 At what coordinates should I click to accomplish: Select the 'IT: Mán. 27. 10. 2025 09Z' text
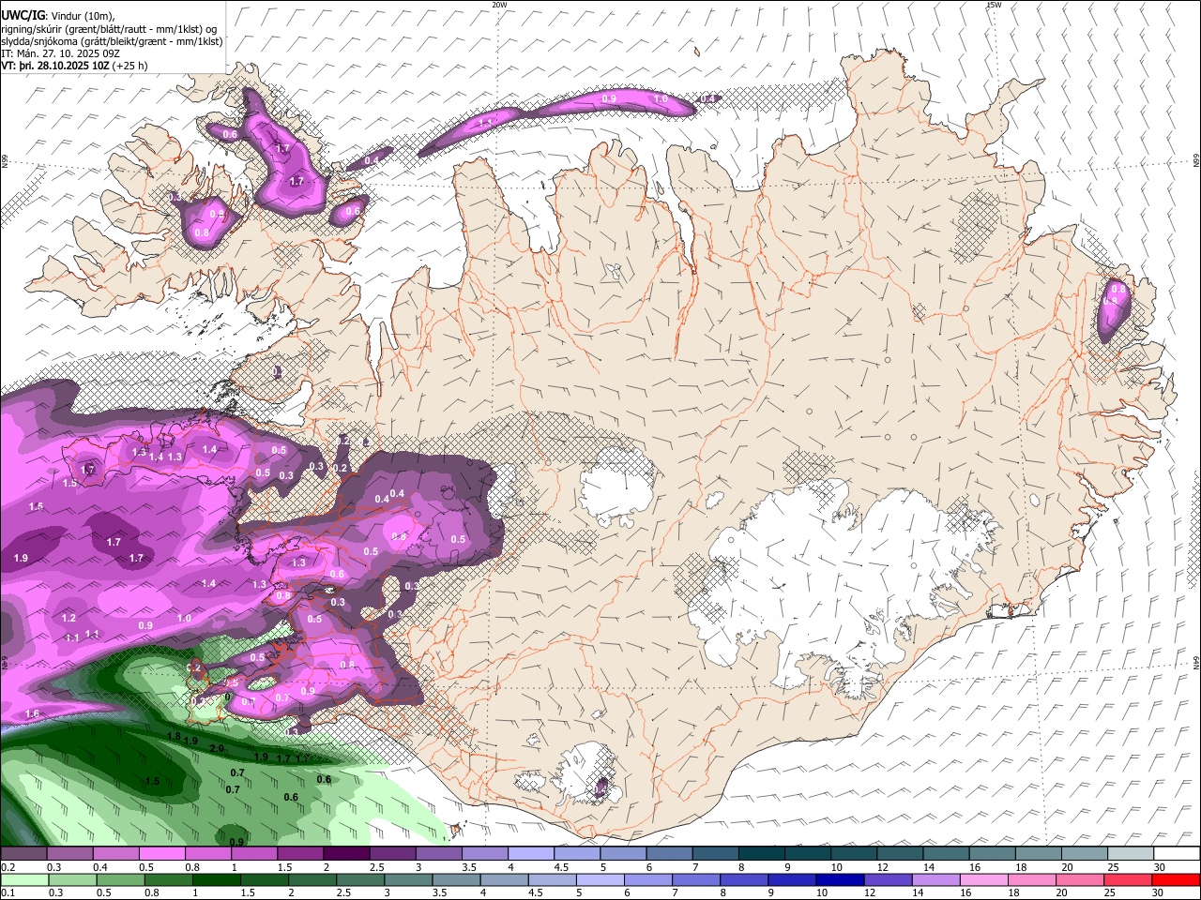click(x=59, y=54)
